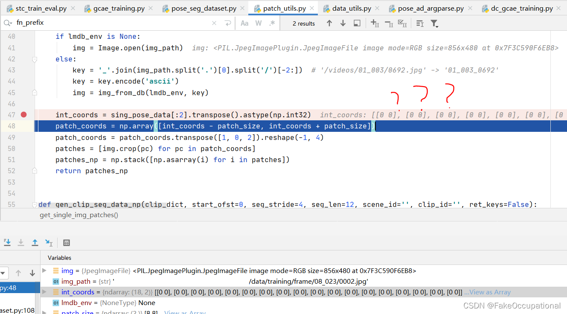Viewport: 567px width, 314px height.
Task: Click the select all occurrences square icon
Action: pos(357,23)
